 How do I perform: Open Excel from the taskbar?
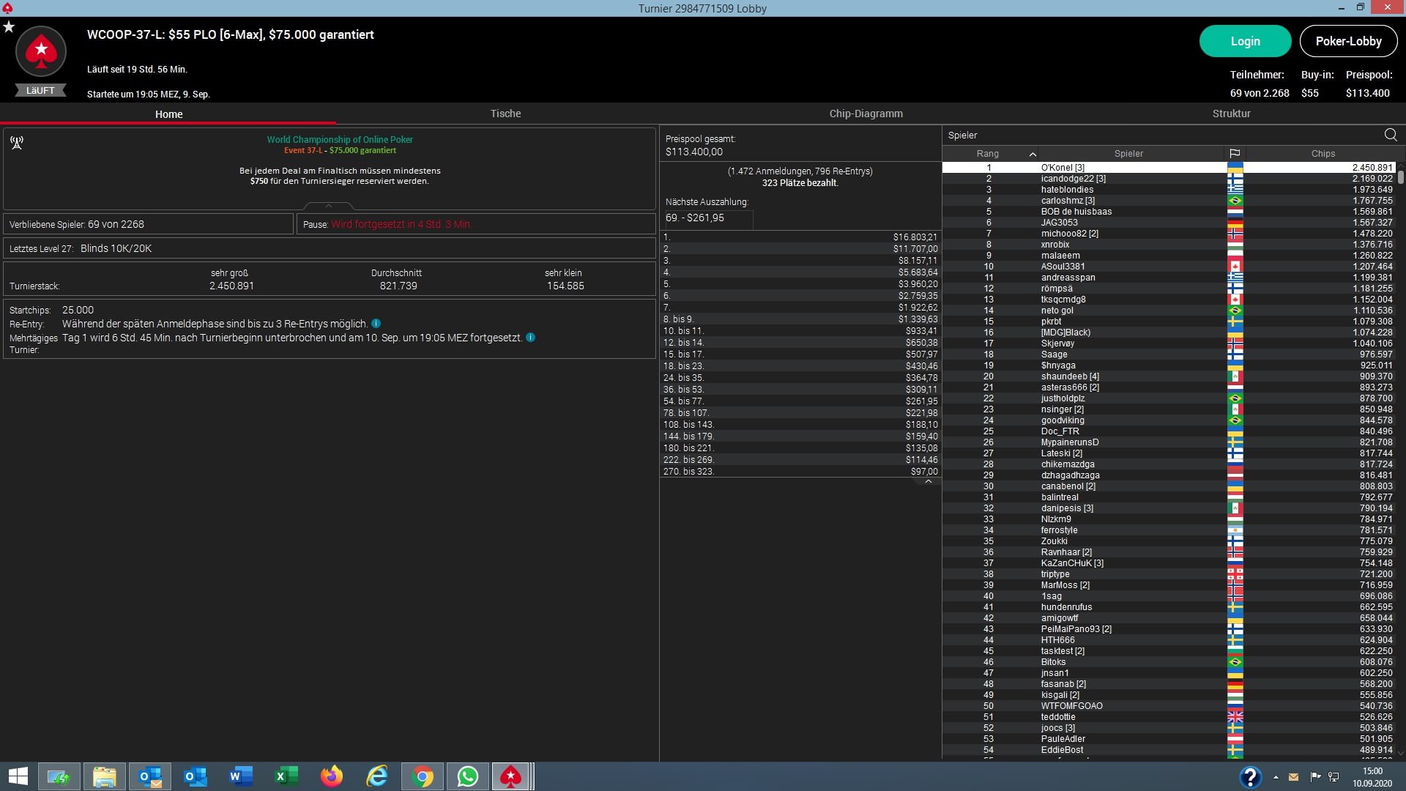(x=286, y=776)
